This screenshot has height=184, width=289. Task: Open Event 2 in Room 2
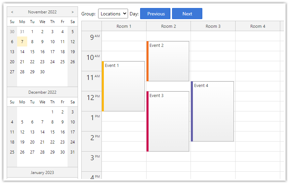168,61
